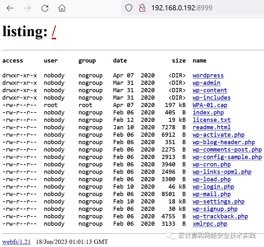Click 'Jan 10 2020' date of readme.html
Image resolution: width=264 pixels, height=247 pixels.
[x=134, y=127]
